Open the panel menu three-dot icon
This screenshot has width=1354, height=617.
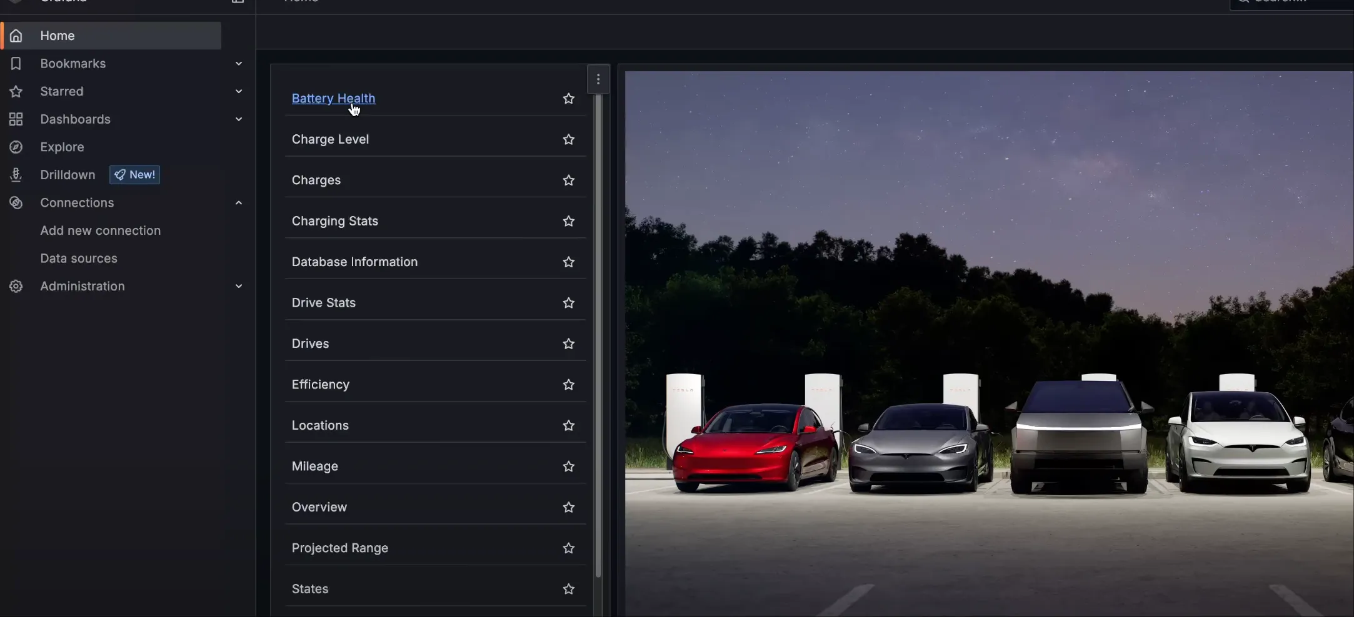tap(598, 79)
